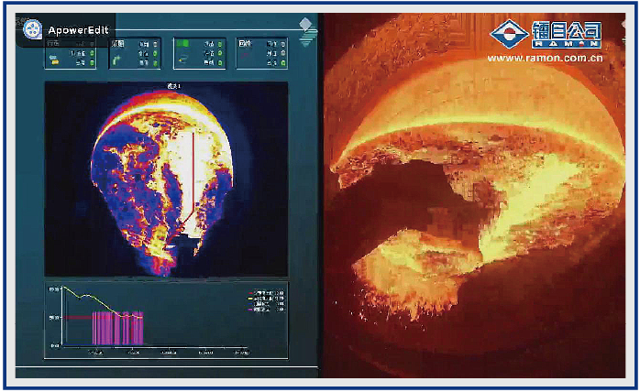Click the small arrow icon in third status panel
The height and width of the screenshot is (392, 640).
183,60
